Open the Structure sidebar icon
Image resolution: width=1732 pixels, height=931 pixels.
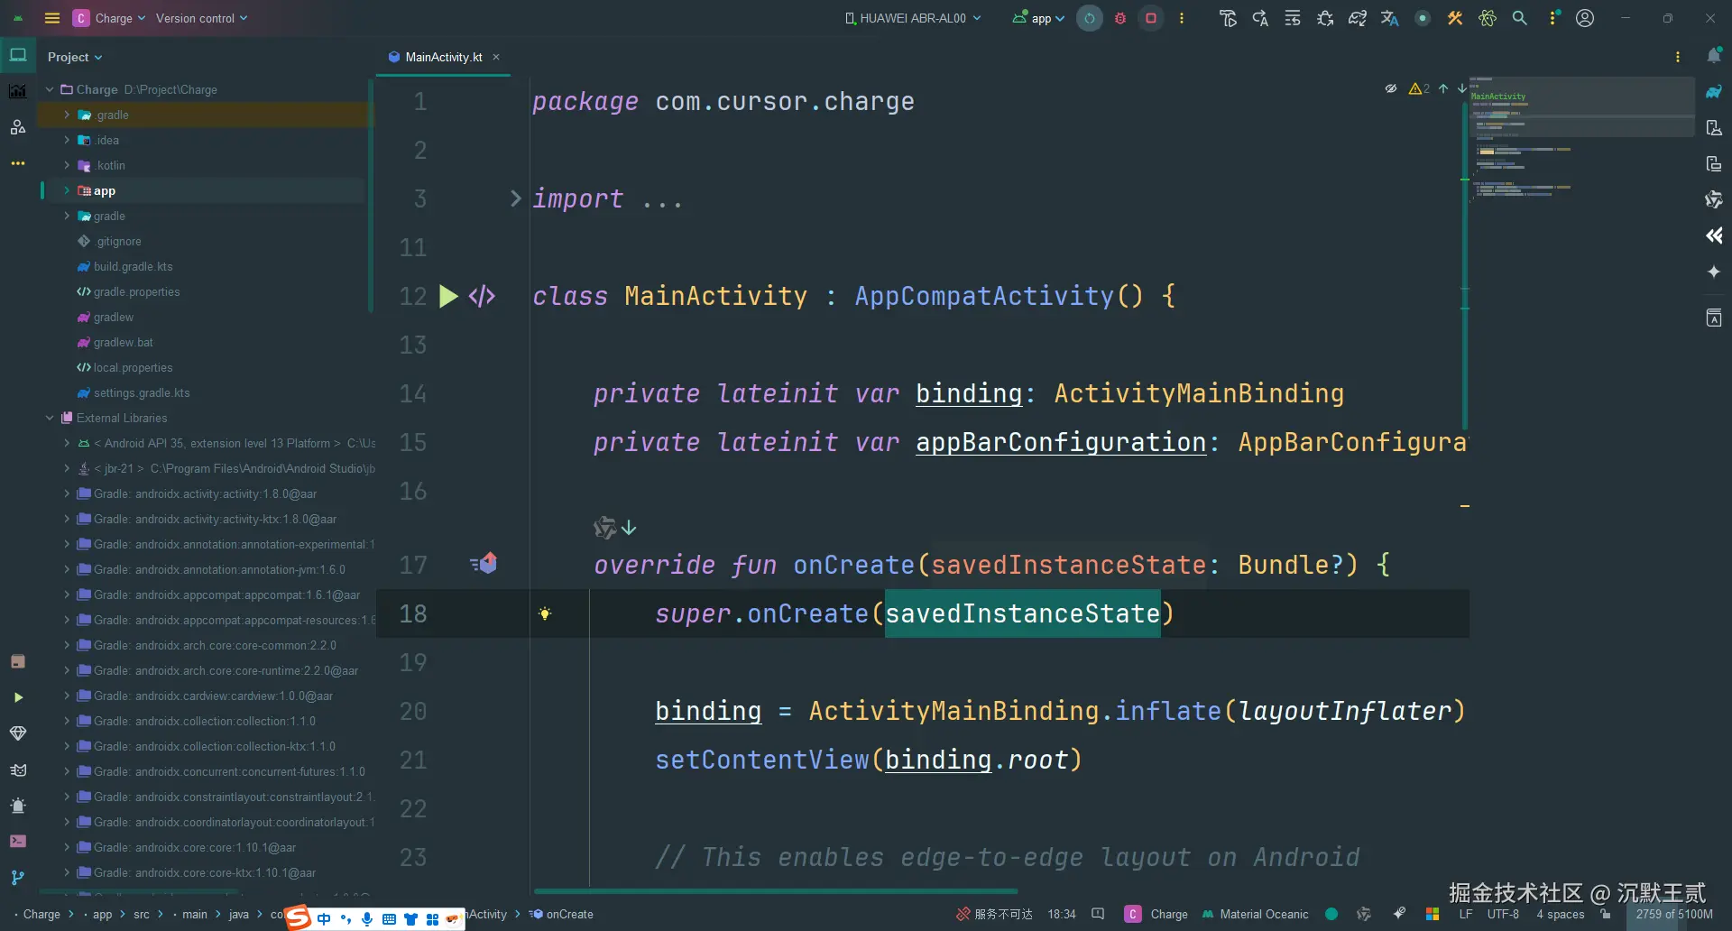pyautogui.click(x=18, y=127)
